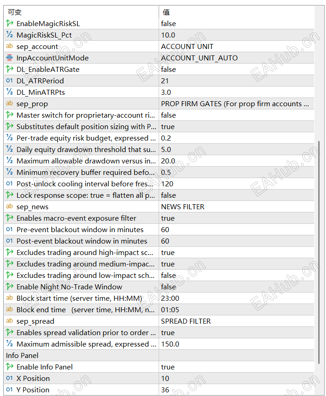Select the Y Position row label

33,390
